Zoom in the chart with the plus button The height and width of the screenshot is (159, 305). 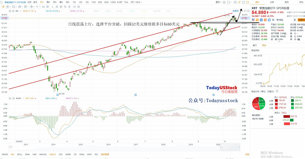point(248,11)
